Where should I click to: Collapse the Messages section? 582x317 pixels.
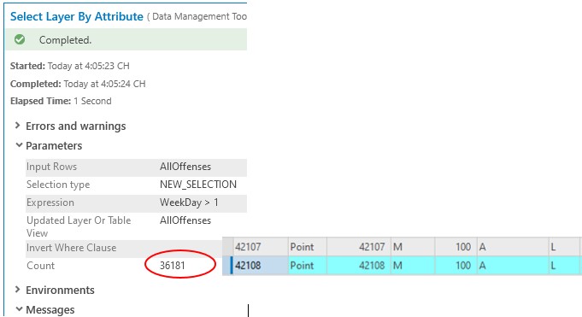(x=19, y=308)
